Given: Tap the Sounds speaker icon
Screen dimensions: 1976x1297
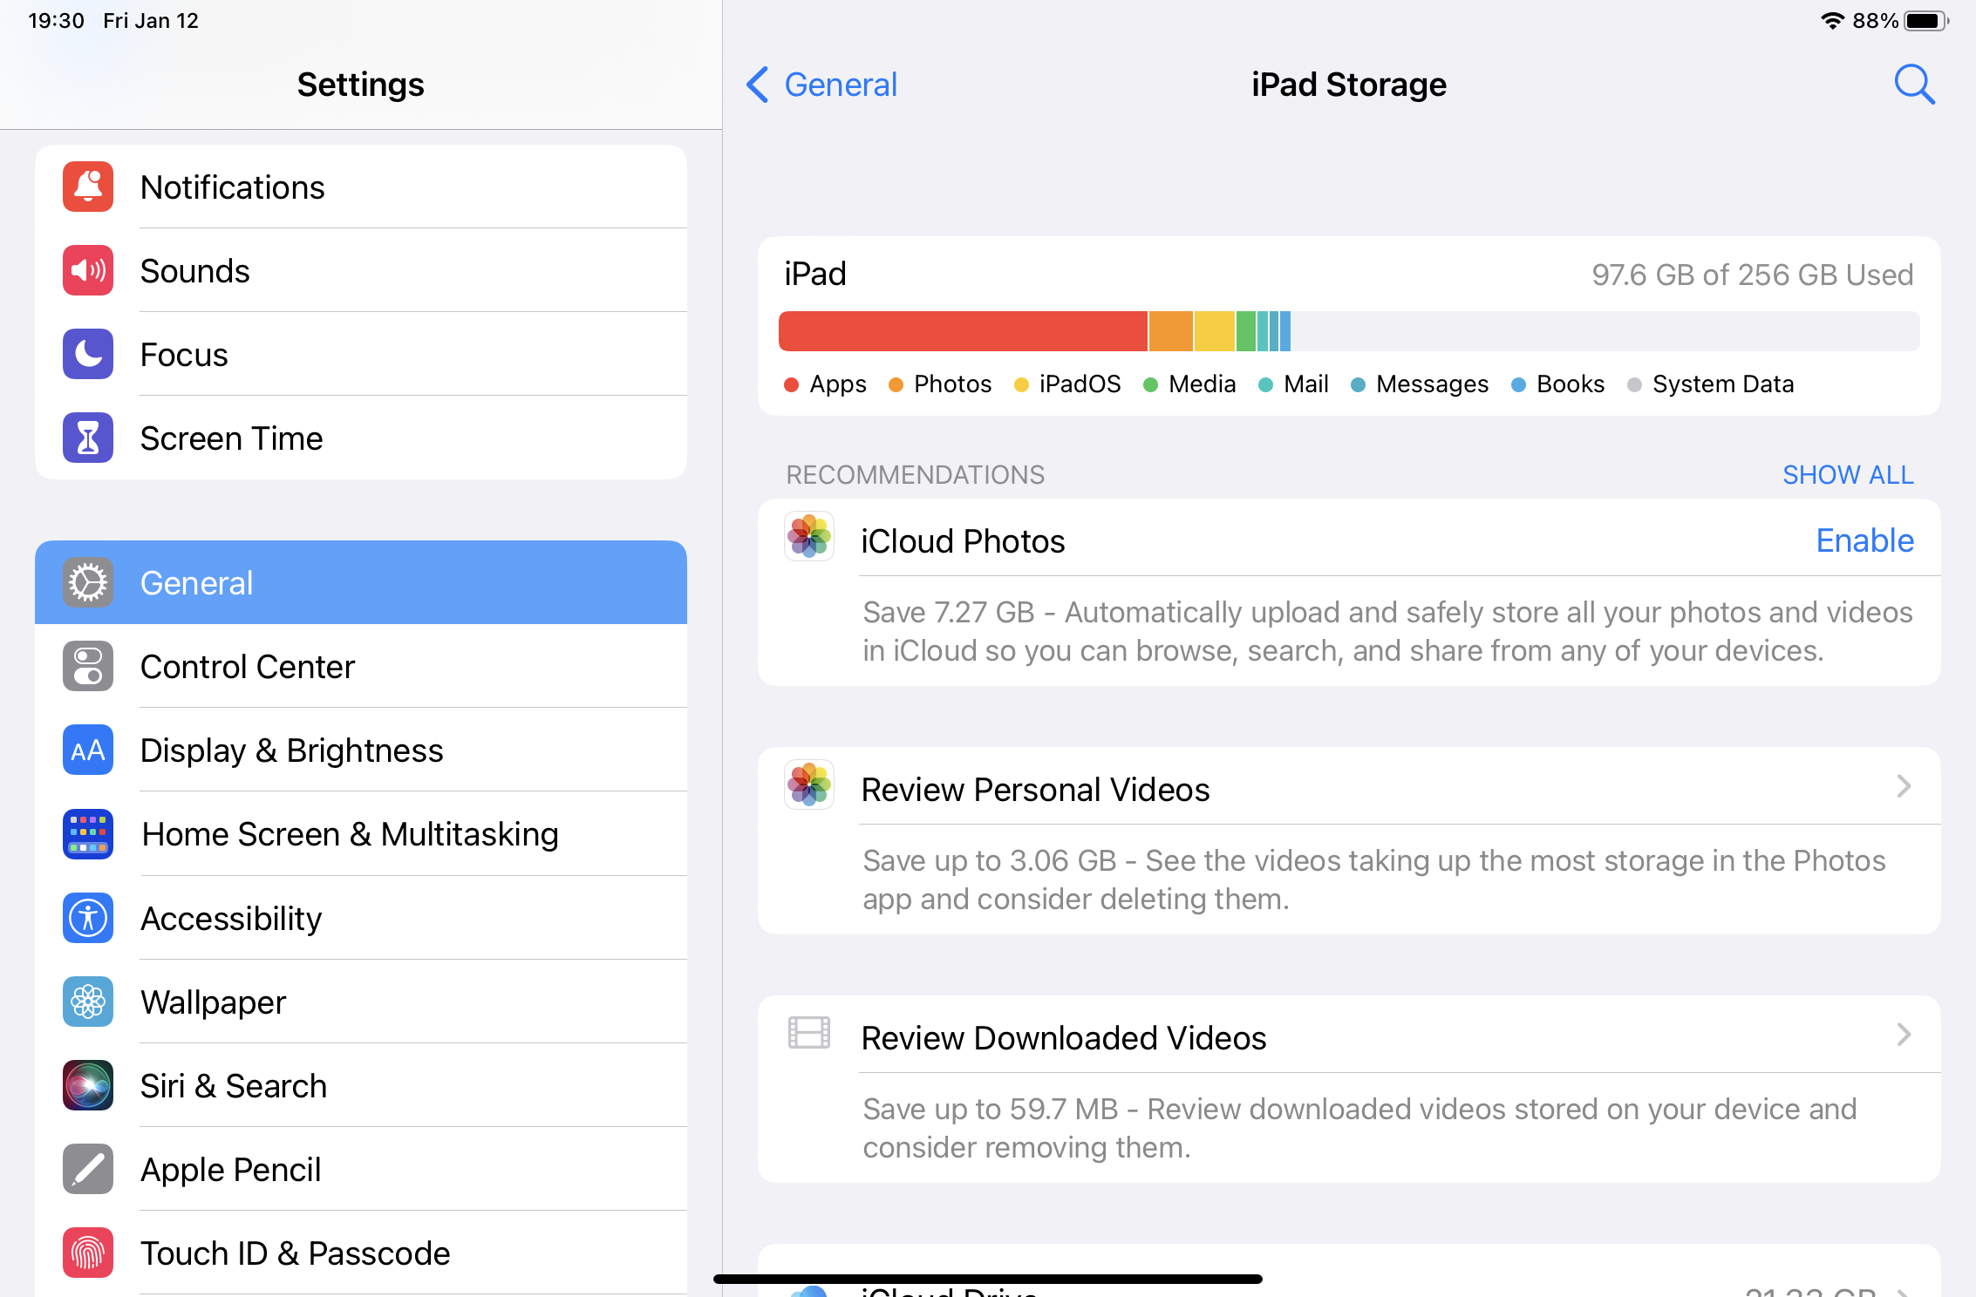Looking at the screenshot, I should (x=88, y=270).
